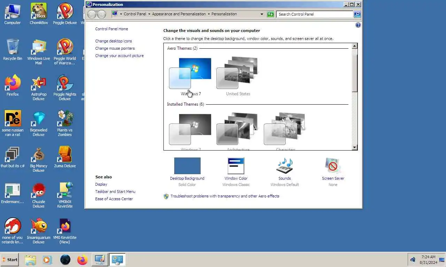The width and height of the screenshot is (446, 267).
Task: Expand the address bar history dropdown arrow
Action: (x=262, y=14)
